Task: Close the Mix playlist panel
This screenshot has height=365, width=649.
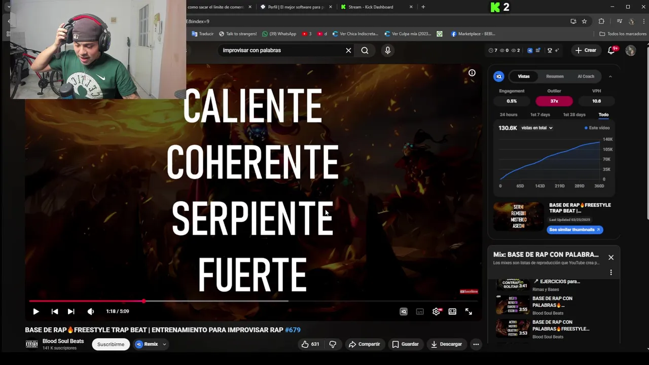Action: click(611, 258)
